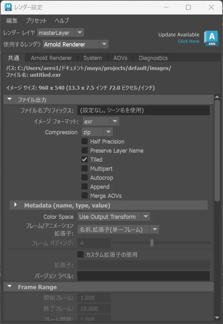This screenshot has width=223, height=324.
Task: Switch to the System tab
Action: [92, 58]
